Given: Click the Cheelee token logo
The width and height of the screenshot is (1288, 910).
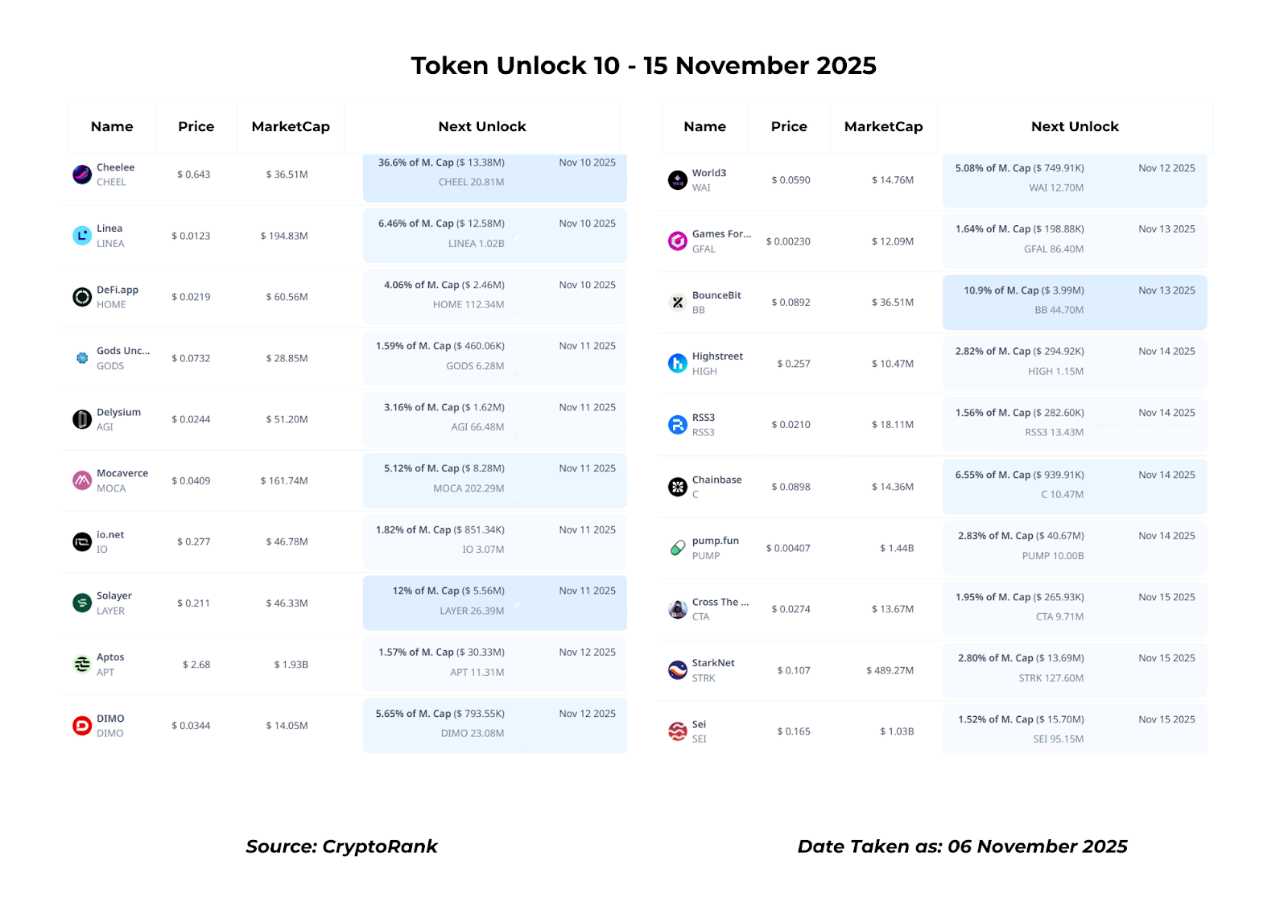Looking at the screenshot, I should tap(82, 175).
